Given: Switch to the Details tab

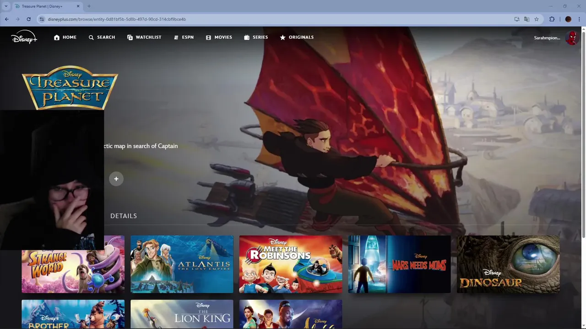Looking at the screenshot, I should point(124,216).
